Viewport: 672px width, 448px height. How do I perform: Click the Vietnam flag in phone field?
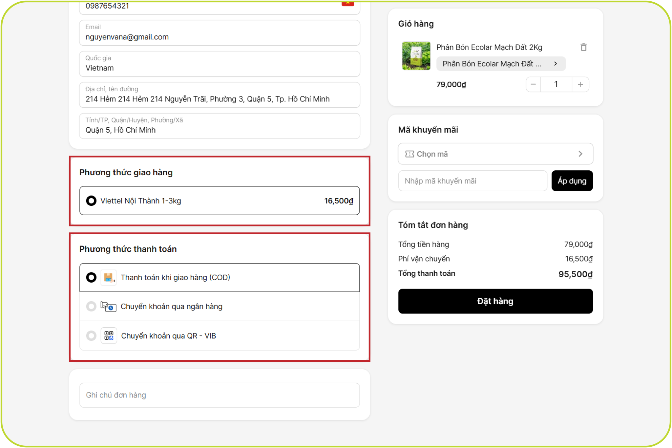coord(347,3)
